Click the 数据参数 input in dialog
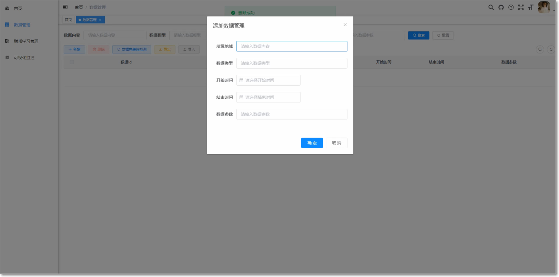 [x=292, y=114]
